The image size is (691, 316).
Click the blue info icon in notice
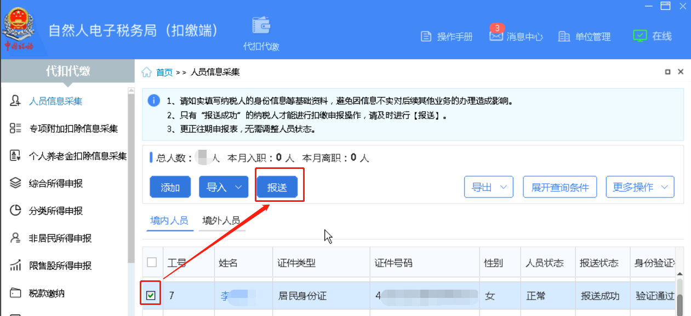click(x=153, y=101)
